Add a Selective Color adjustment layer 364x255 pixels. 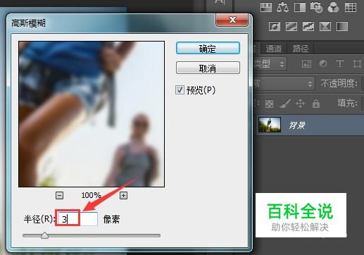point(325,26)
